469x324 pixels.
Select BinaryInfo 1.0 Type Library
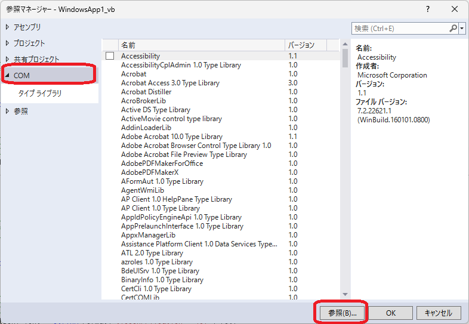(162, 280)
